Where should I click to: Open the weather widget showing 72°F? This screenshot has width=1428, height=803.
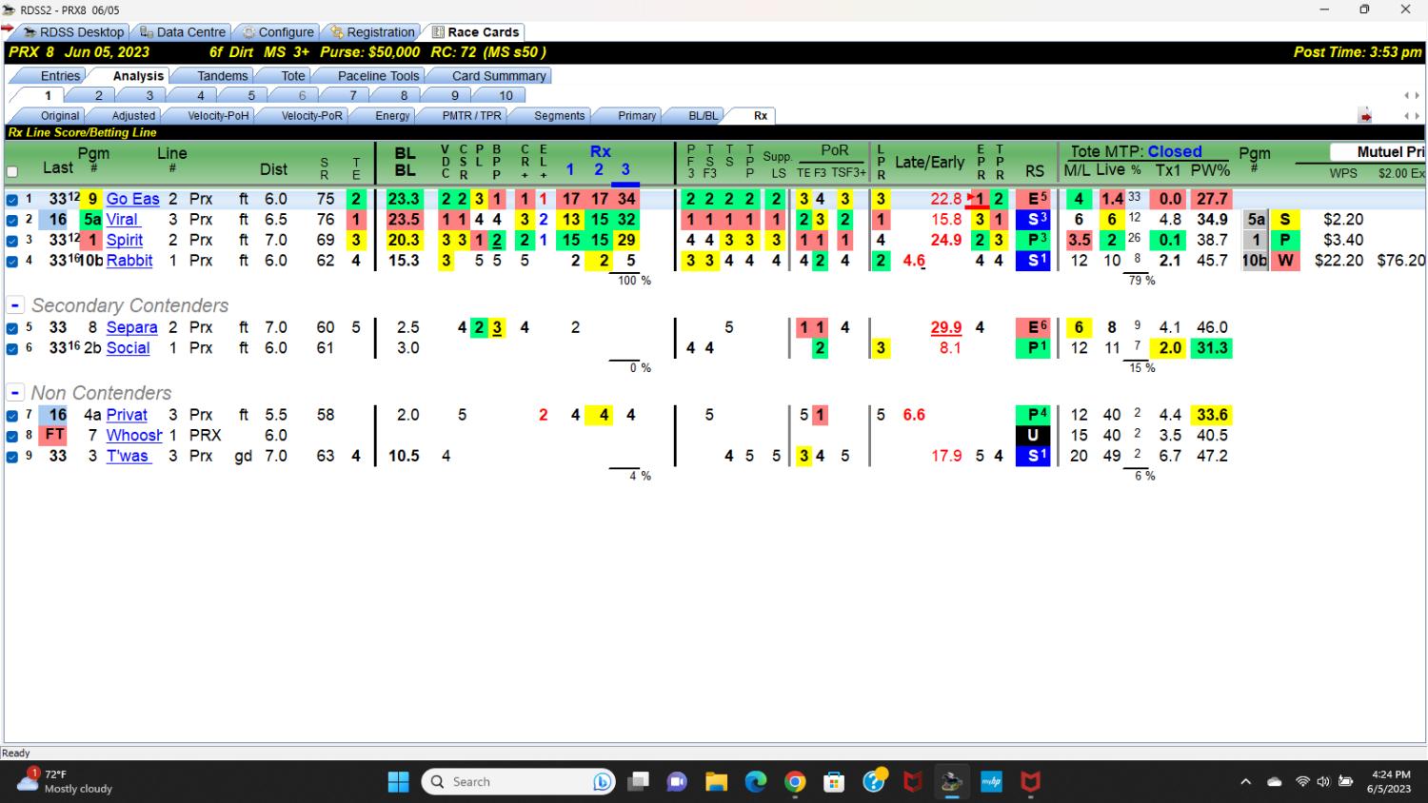67,782
